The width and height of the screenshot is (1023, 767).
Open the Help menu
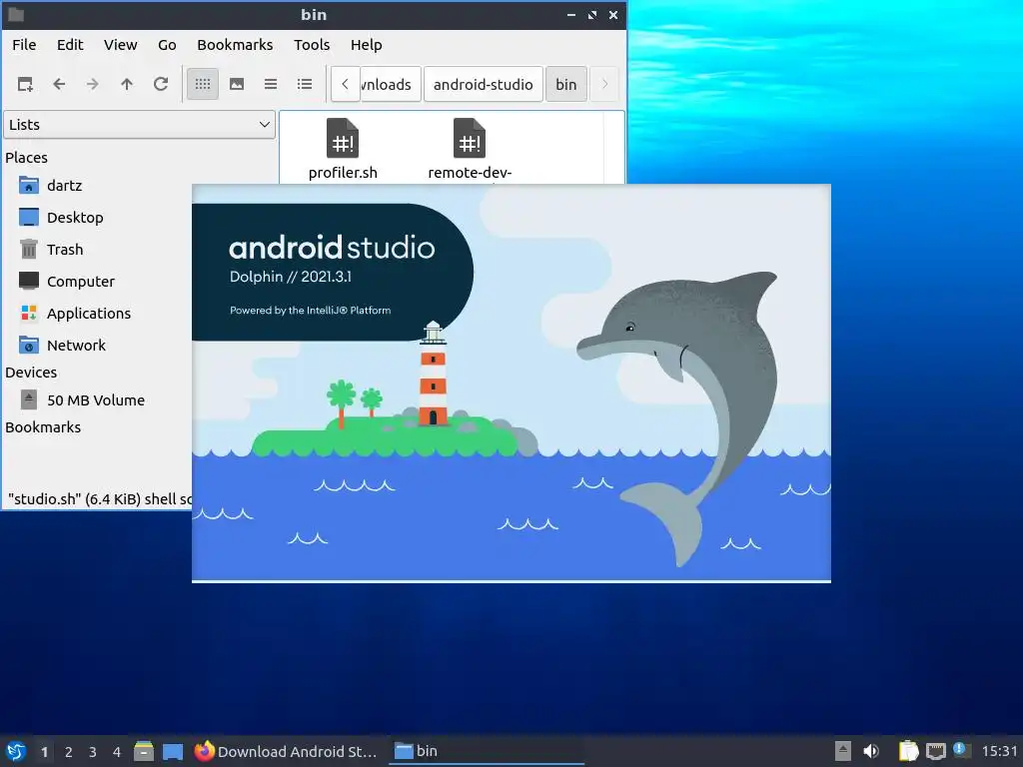[x=366, y=45]
